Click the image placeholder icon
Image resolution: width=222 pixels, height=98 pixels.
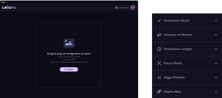(69, 43)
